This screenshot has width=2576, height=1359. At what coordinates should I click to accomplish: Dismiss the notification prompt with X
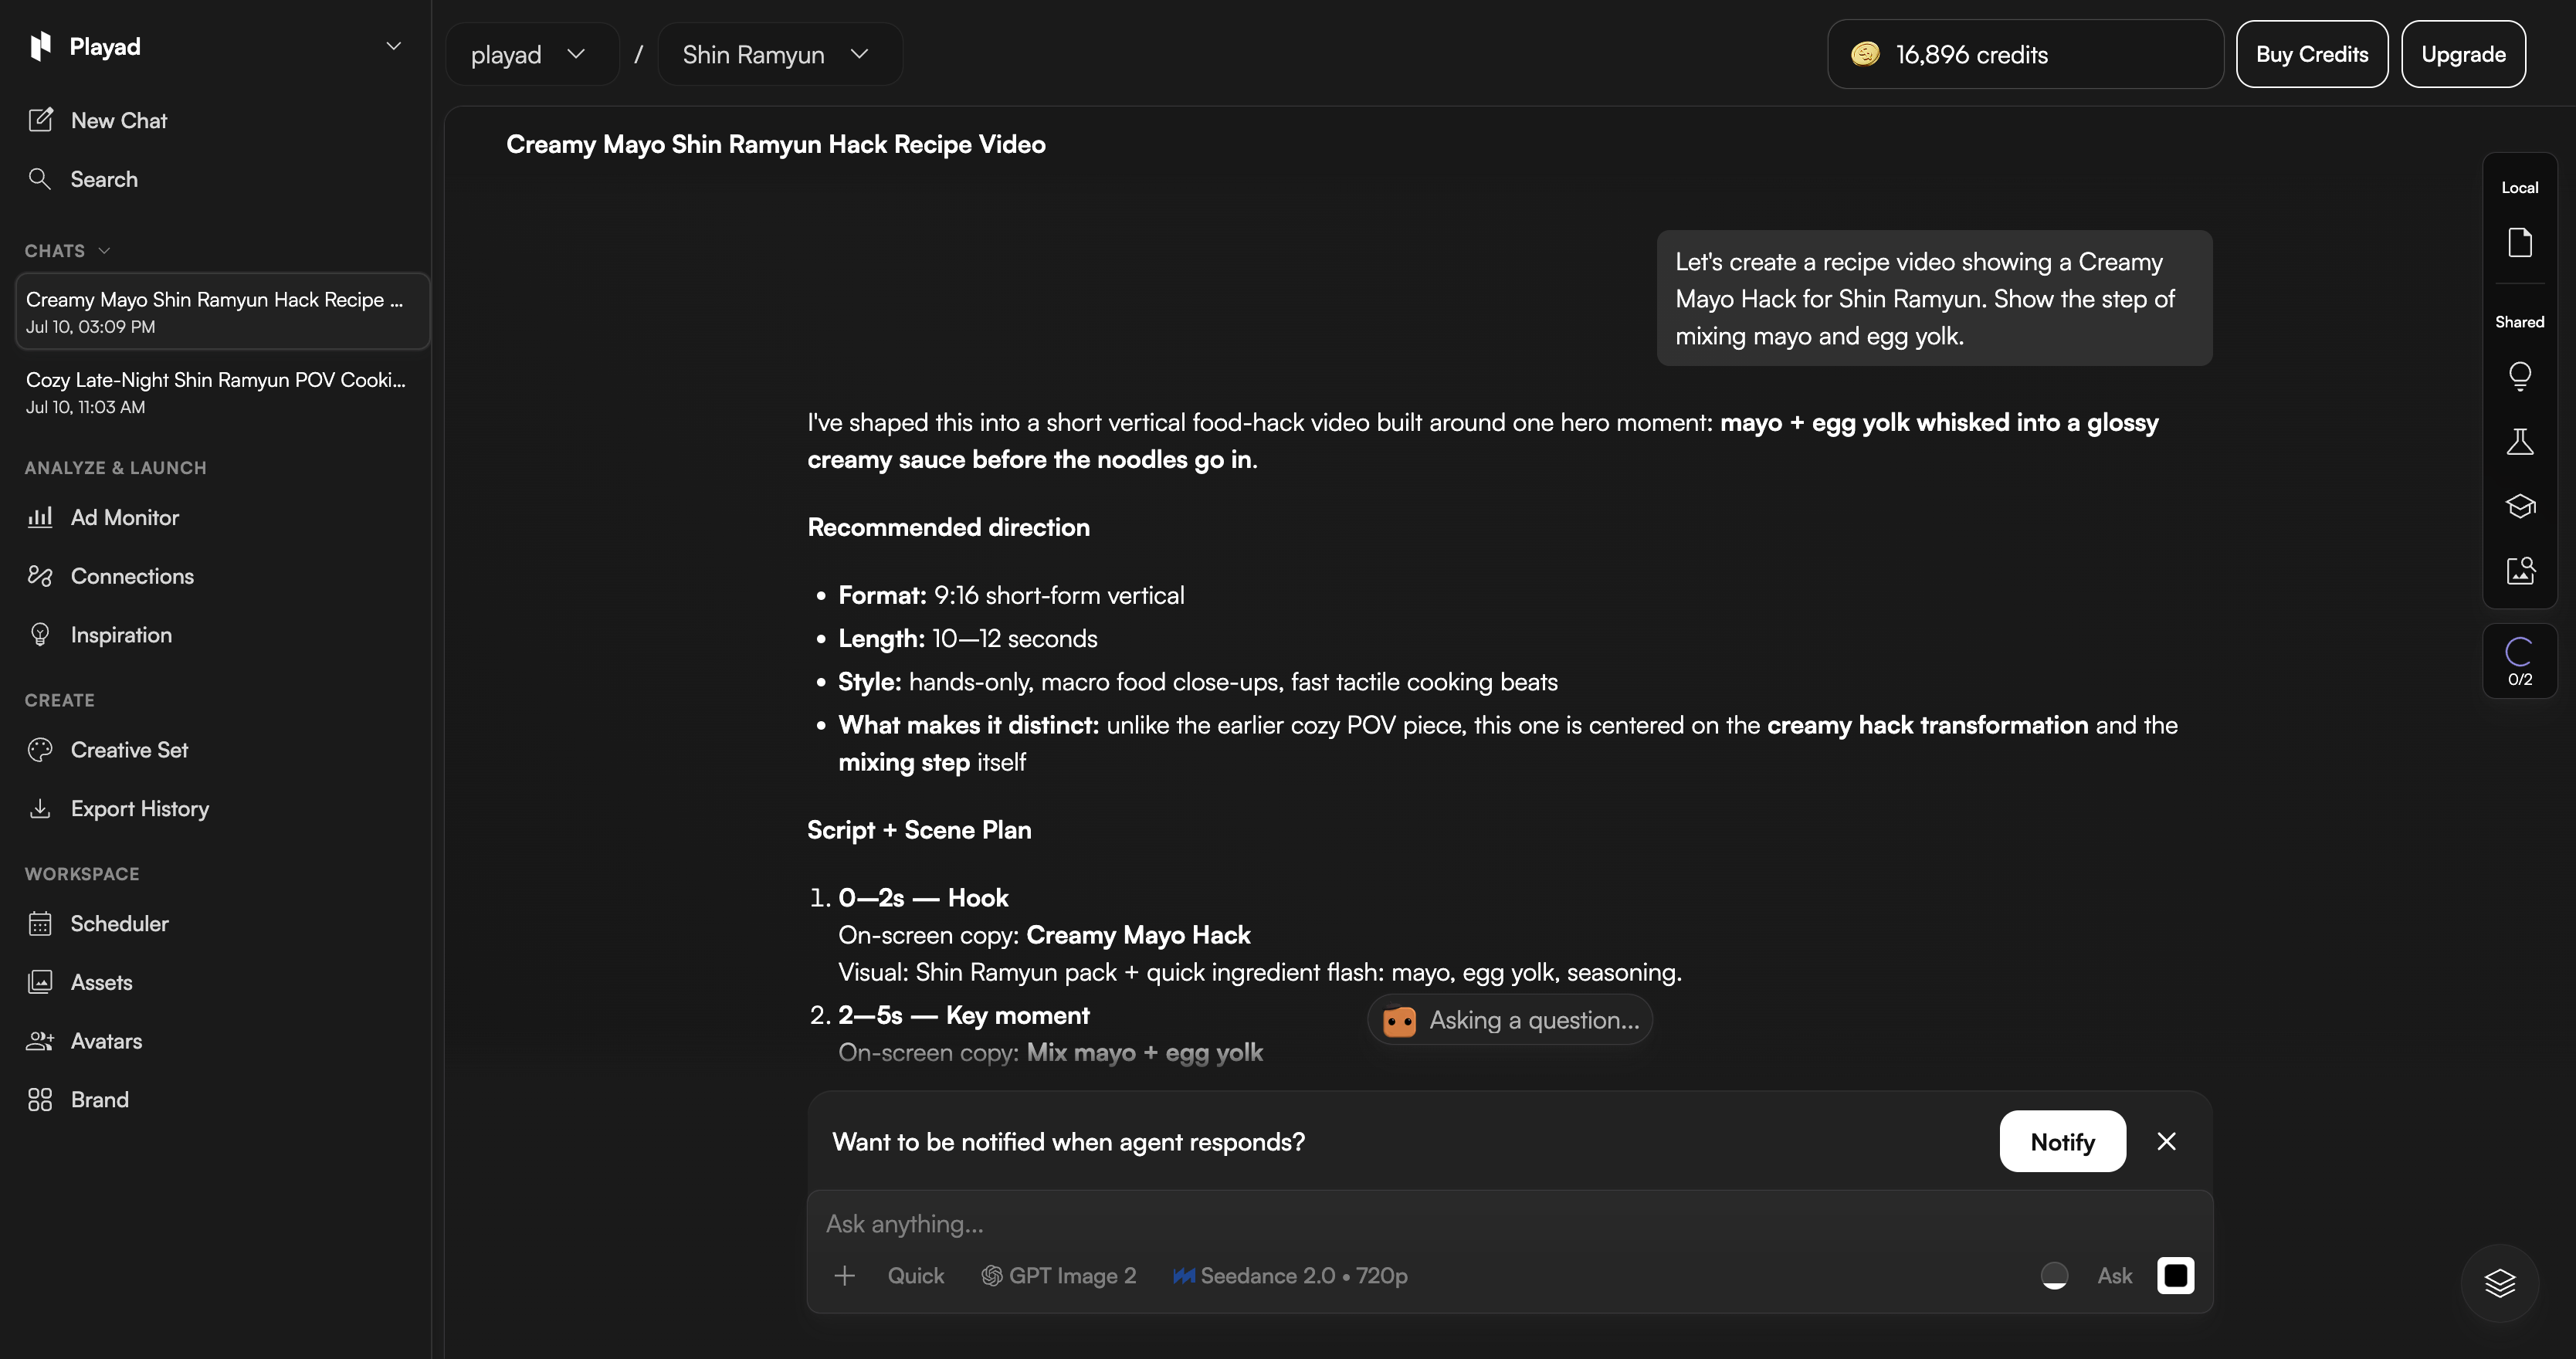2166,1142
